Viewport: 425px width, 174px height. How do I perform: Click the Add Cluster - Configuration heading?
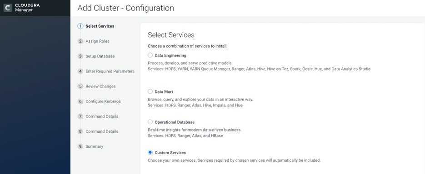click(x=125, y=8)
